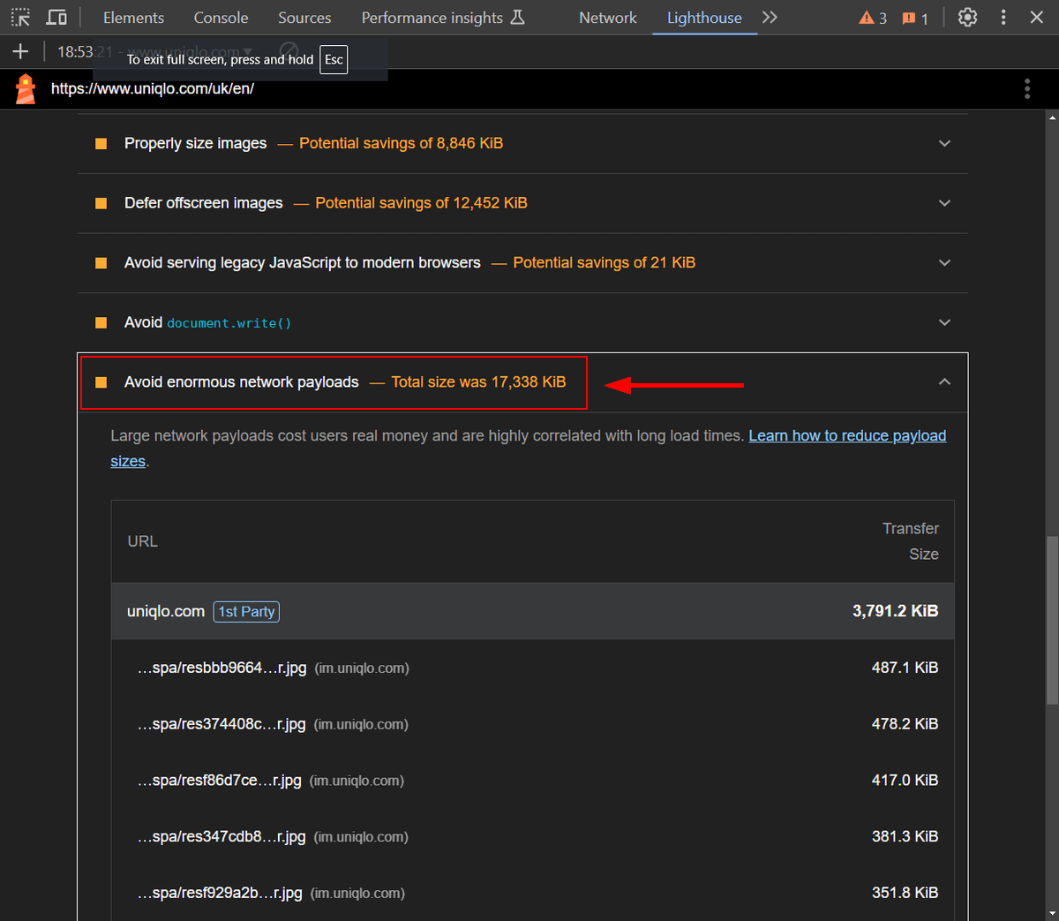This screenshot has width=1059, height=921.
Task: Click the legacy JavaScript warning square
Action: (x=101, y=263)
